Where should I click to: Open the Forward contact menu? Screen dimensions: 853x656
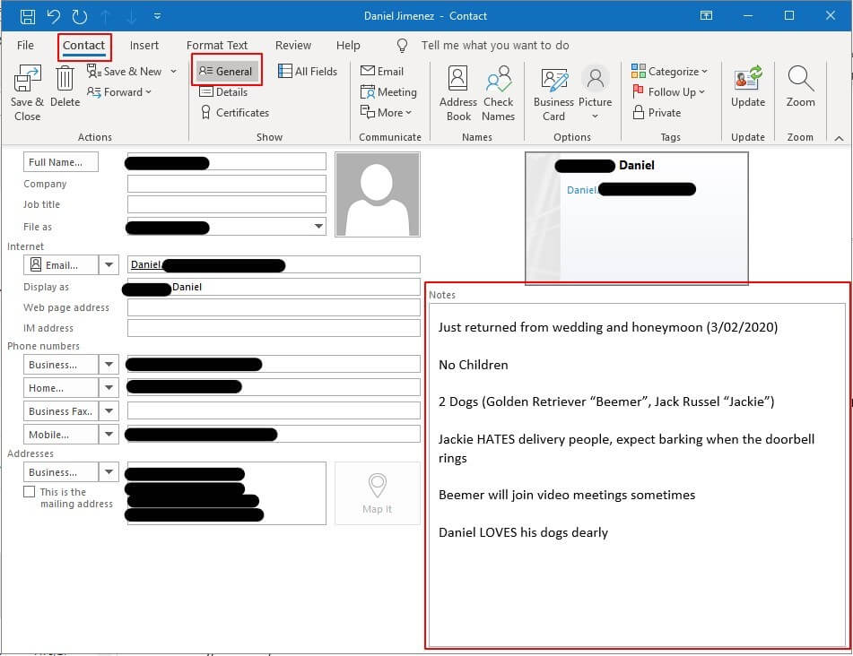(119, 91)
